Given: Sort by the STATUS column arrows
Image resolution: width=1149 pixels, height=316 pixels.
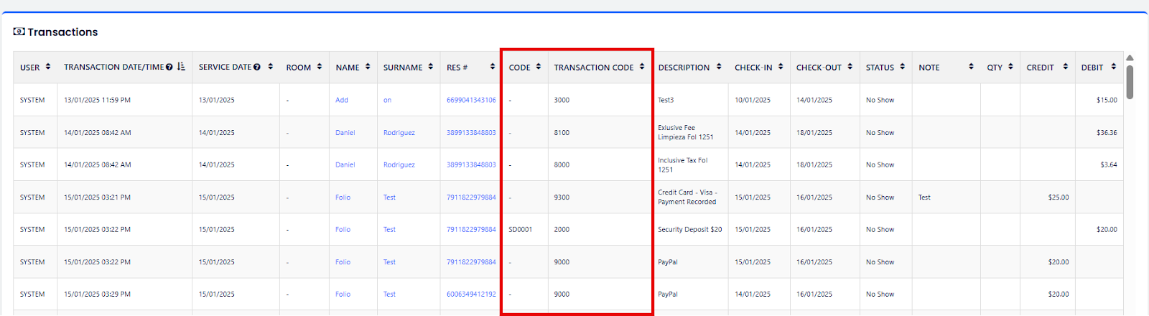Looking at the screenshot, I should [x=903, y=67].
